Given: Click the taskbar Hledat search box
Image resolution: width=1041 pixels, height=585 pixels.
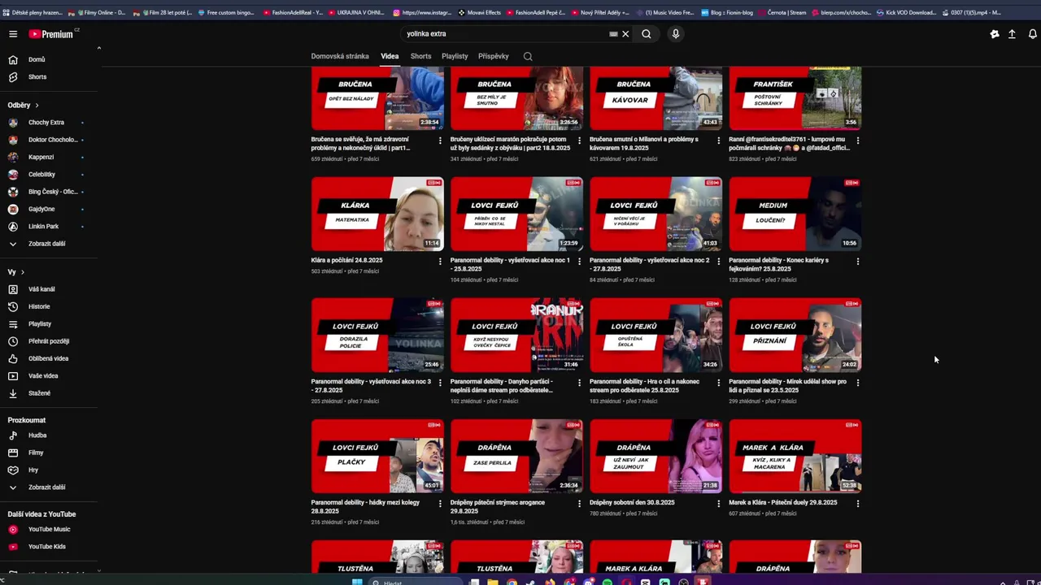Looking at the screenshot, I should [415, 582].
